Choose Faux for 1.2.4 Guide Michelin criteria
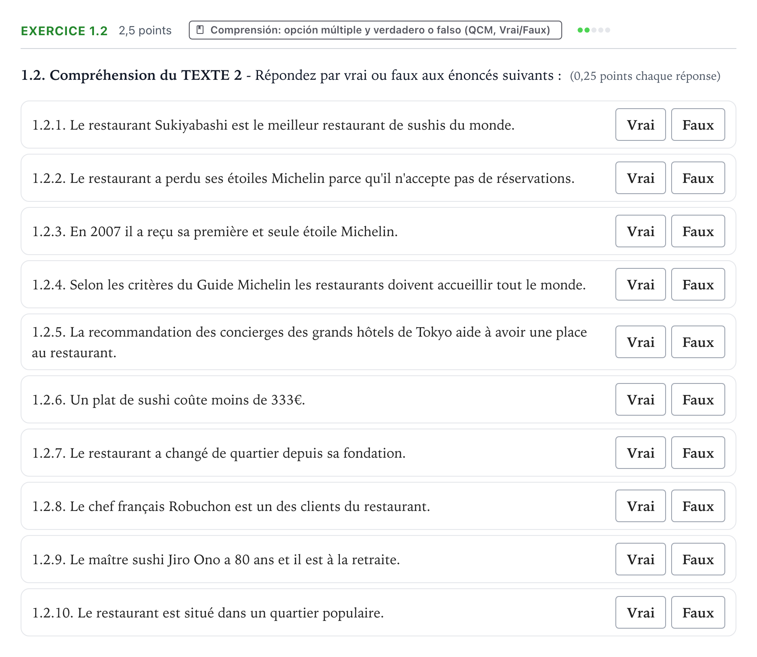Image resolution: width=757 pixels, height=657 pixels. click(x=698, y=284)
